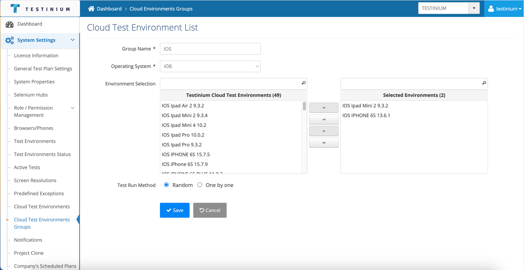Go to Test Environments
This screenshot has height=270, width=524.
click(x=35, y=141)
